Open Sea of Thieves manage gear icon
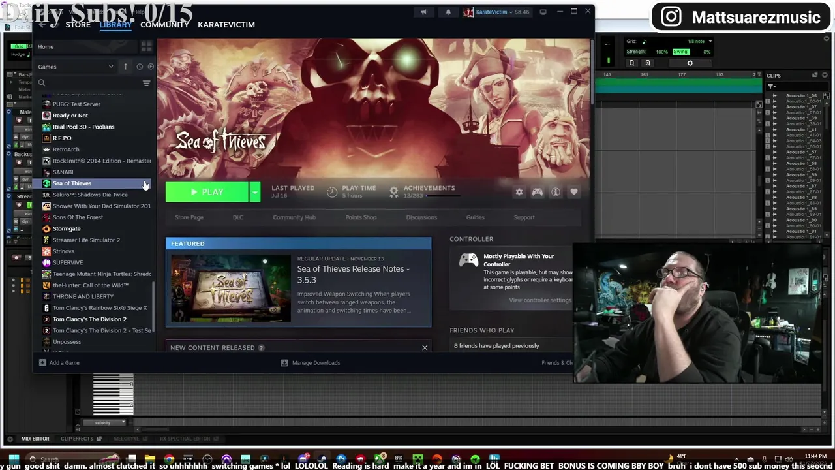 (x=519, y=192)
